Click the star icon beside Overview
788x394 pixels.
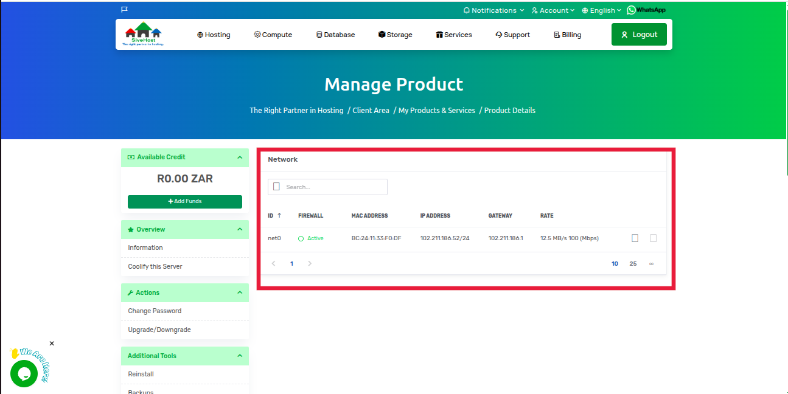131,230
